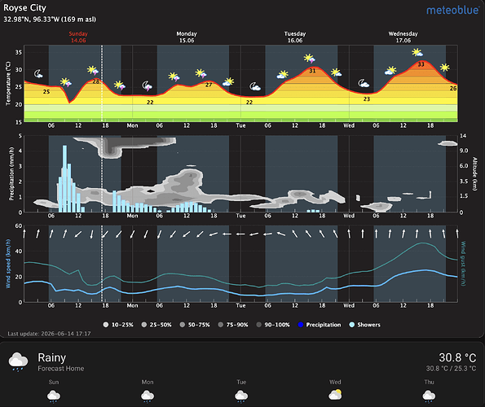Click the thunderstorm icon above 31 degrees
This screenshot has height=407, width=485.
(309, 59)
